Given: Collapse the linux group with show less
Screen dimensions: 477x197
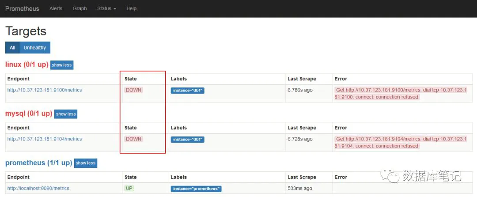Looking at the screenshot, I should point(62,65).
